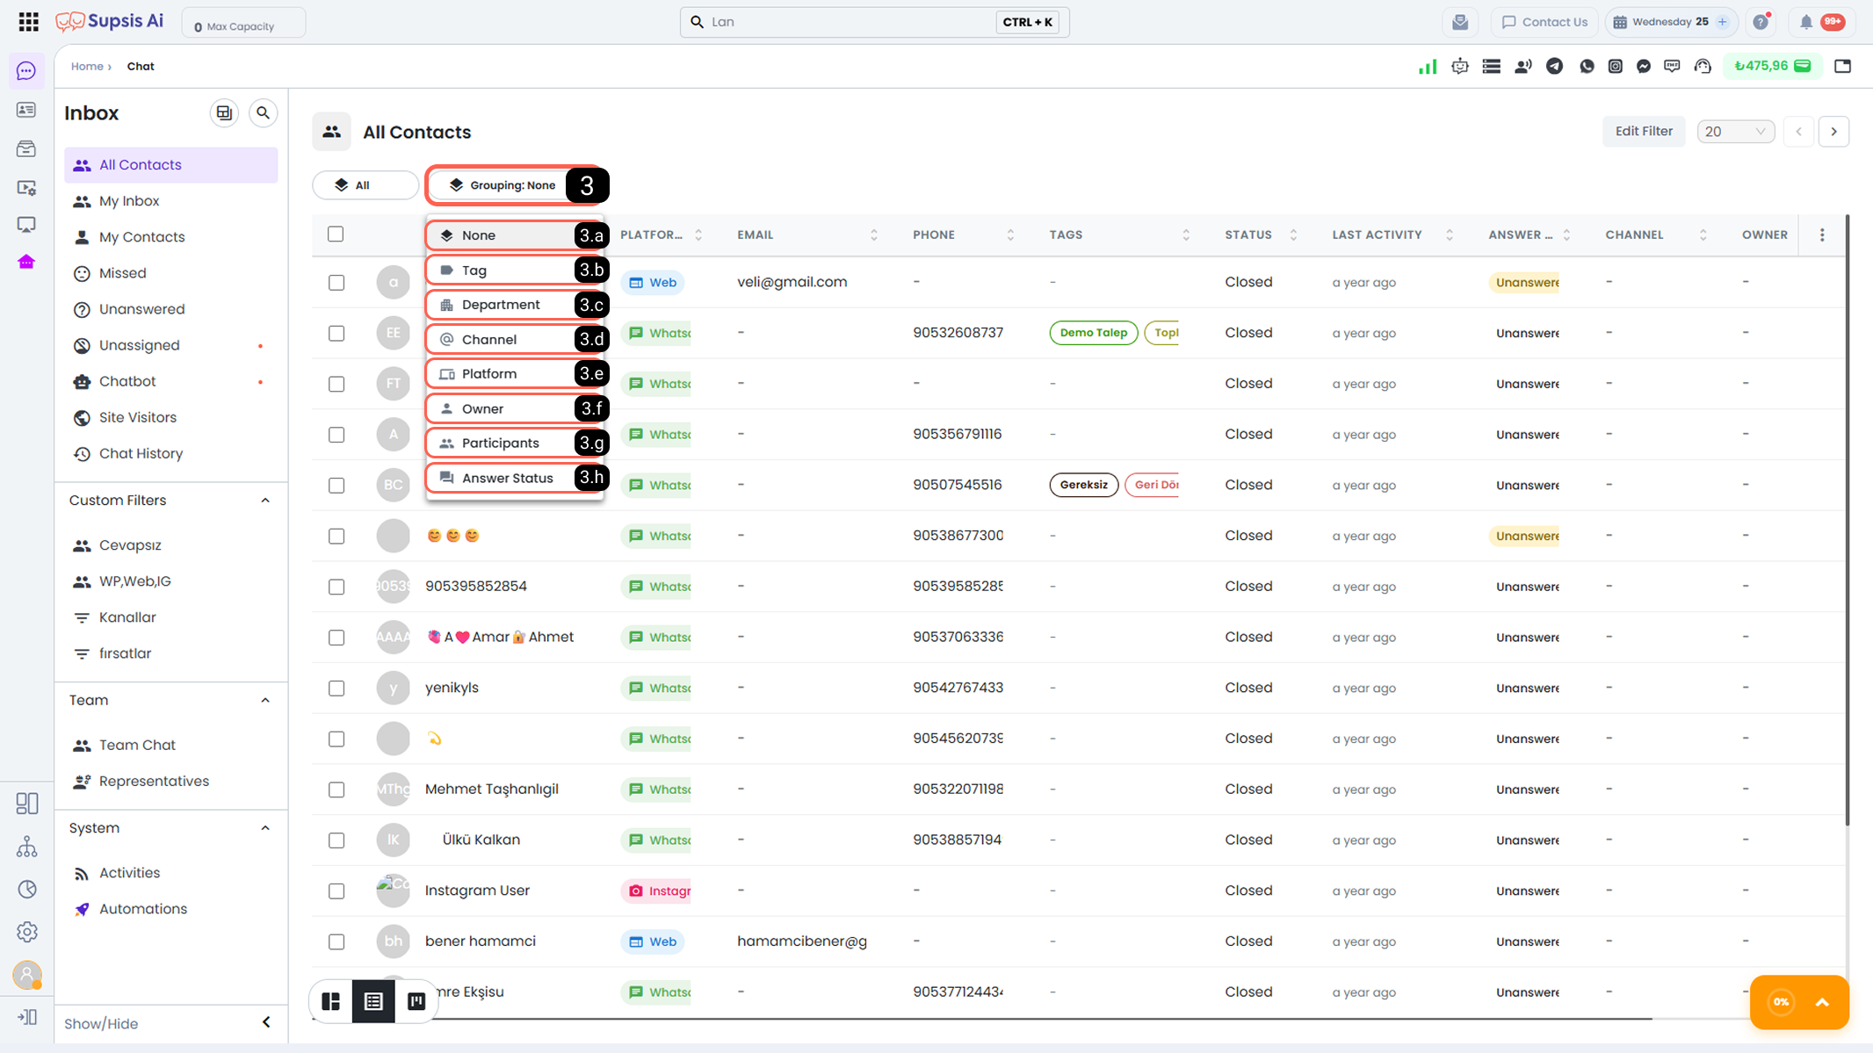Click the pie chart reports sidebar icon

[x=27, y=890]
